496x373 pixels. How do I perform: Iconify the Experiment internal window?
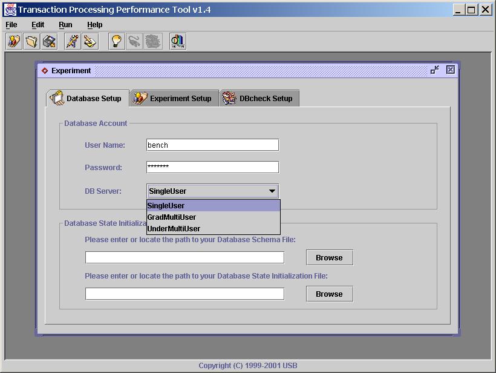tap(435, 70)
